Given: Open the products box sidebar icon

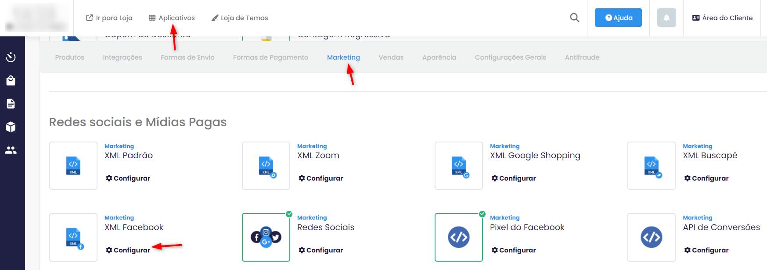Looking at the screenshot, I should pyautogui.click(x=11, y=127).
